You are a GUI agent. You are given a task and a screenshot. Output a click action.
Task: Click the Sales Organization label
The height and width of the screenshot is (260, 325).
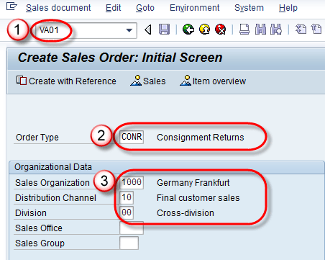[x=52, y=183]
